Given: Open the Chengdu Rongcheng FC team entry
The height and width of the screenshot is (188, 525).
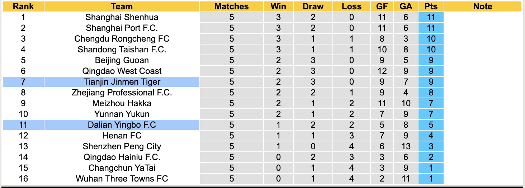Looking at the screenshot, I should pyautogui.click(x=122, y=39).
